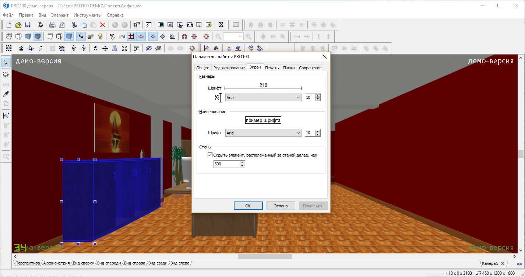Click the scissors Cut icon
This screenshot has width=525, height=277.
pos(74,25)
